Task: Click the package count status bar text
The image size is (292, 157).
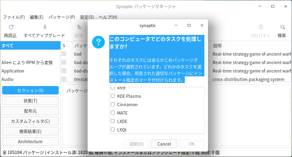Action: tap(111, 152)
